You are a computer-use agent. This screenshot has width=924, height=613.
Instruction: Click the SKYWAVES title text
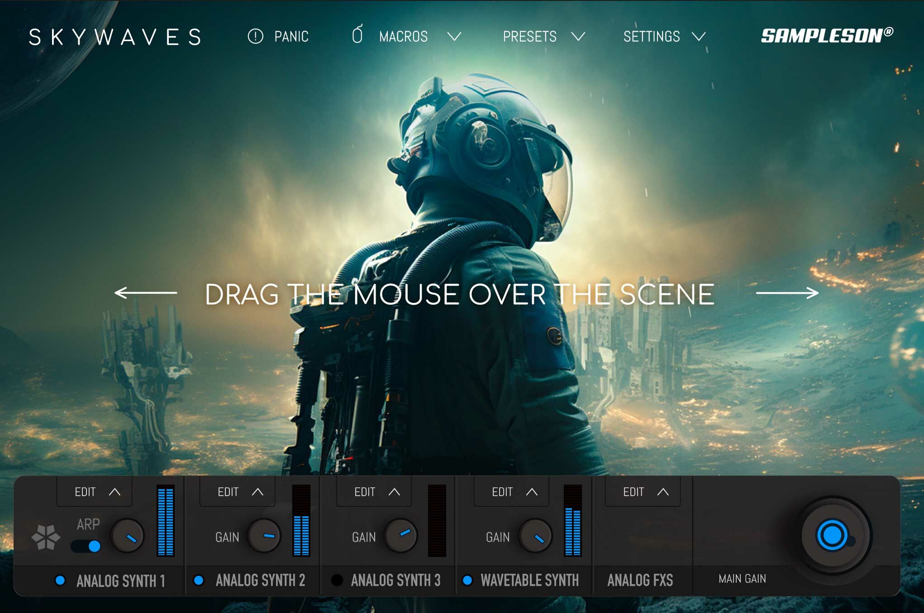coord(116,37)
